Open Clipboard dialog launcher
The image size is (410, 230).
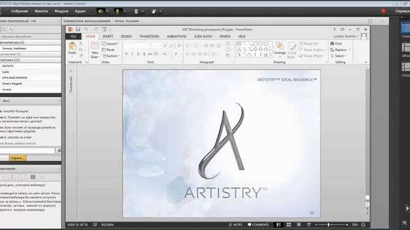[x=86, y=63]
